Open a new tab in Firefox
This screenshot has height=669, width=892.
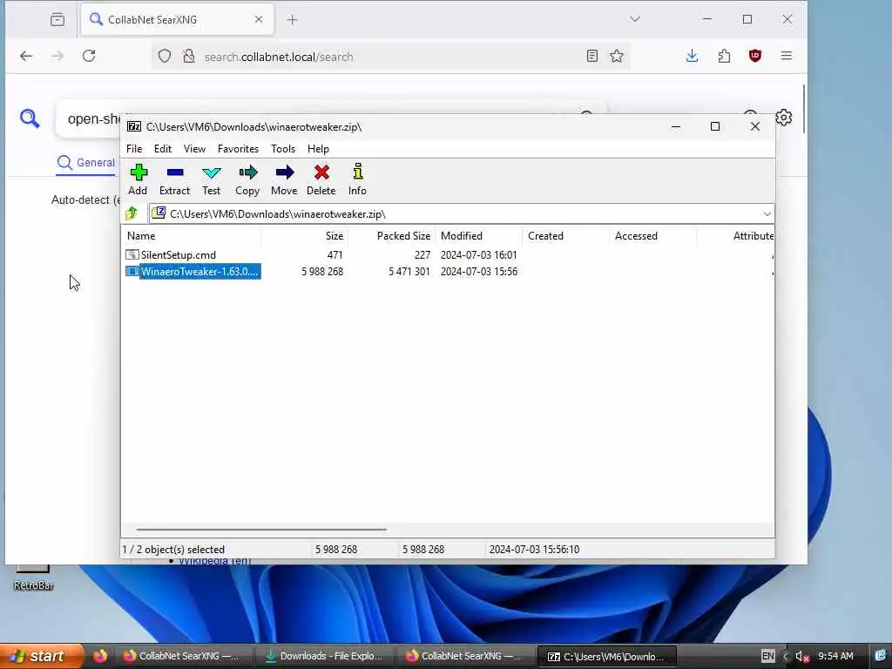click(293, 20)
